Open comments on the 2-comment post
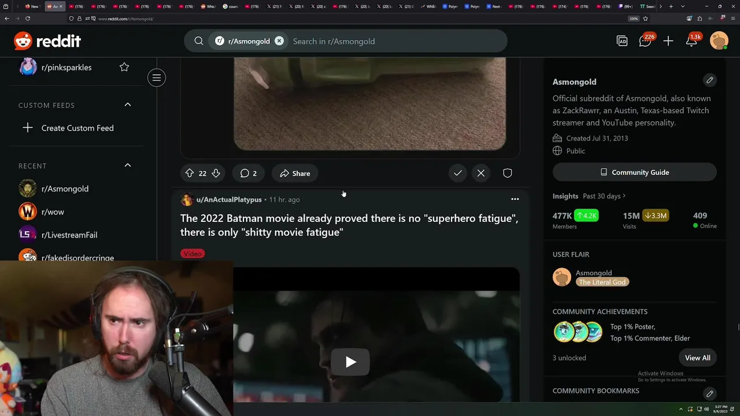 (249, 173)
